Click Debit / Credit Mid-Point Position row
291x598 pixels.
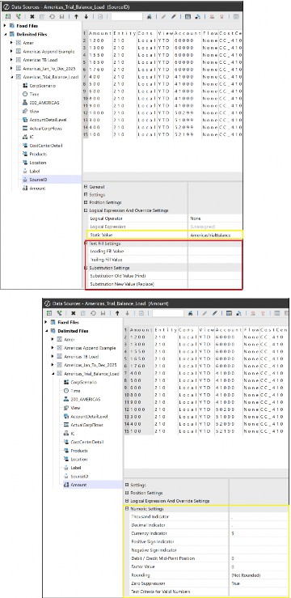(x=207, y=558)
